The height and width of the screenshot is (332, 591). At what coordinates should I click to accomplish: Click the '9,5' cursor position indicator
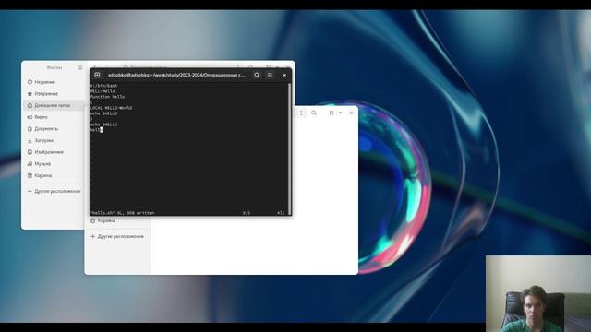coord(247,213)
